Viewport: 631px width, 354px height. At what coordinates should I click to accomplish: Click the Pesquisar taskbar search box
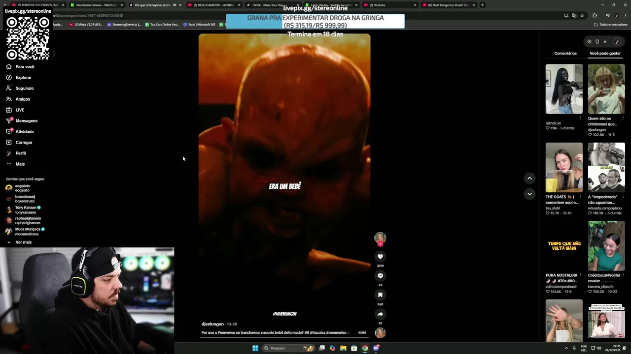tap(288, 348)
